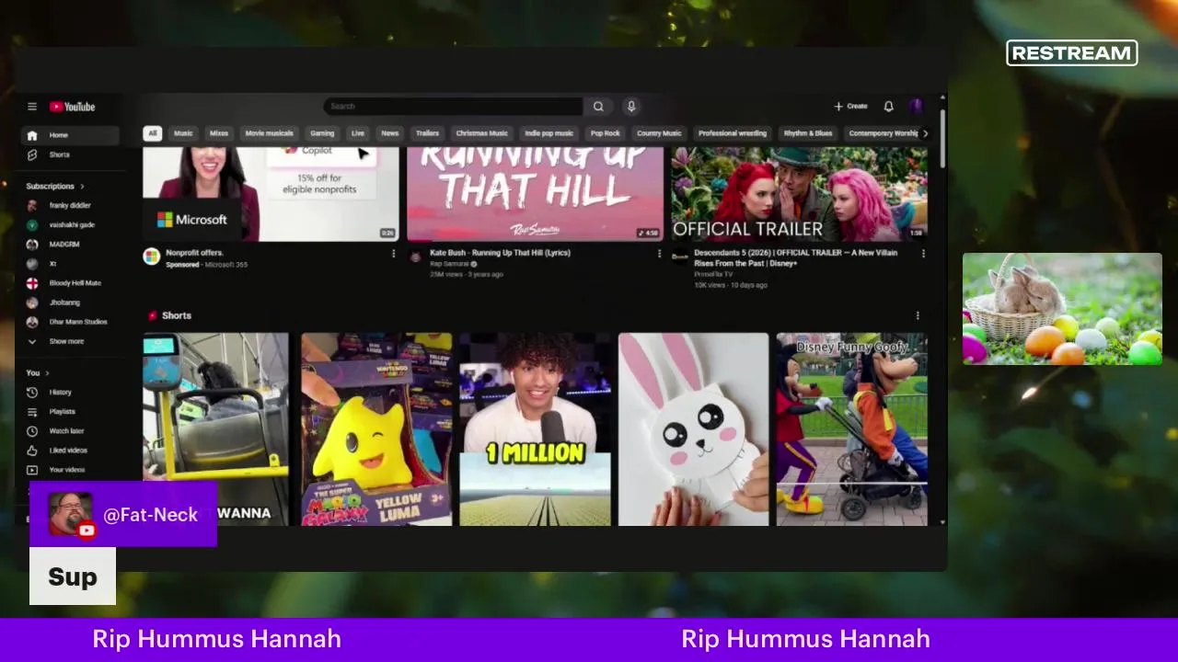1178x662 pixels.
Task: Select the Contemporary Worship chip
Action: (x=883, y=133)
